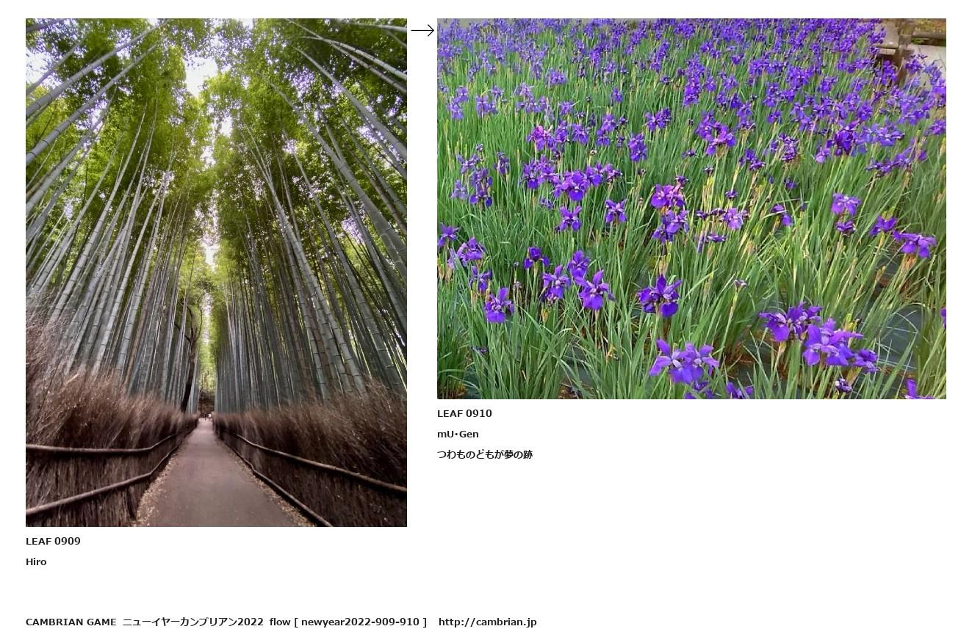This screenshot has width=972, height=640.
Task: Select the author name Hiro
Action: (x=36, y=561)
